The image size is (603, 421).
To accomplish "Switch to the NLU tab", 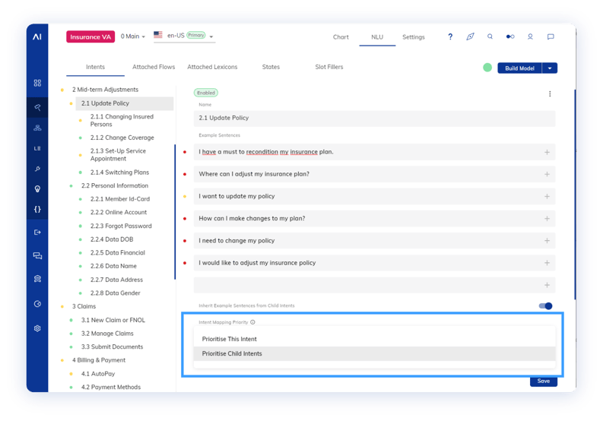I will pos(377,37).
